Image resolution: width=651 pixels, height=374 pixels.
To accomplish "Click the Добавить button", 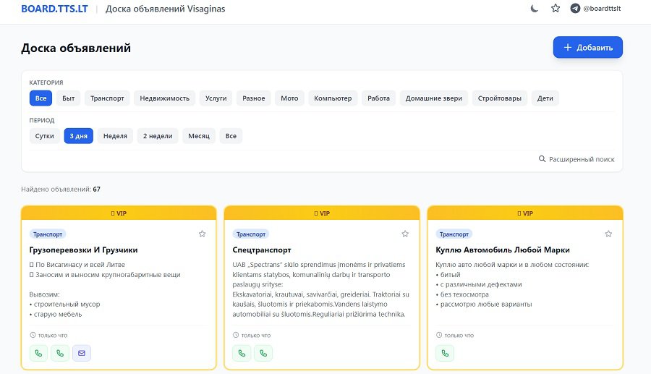I will (587, 48).
